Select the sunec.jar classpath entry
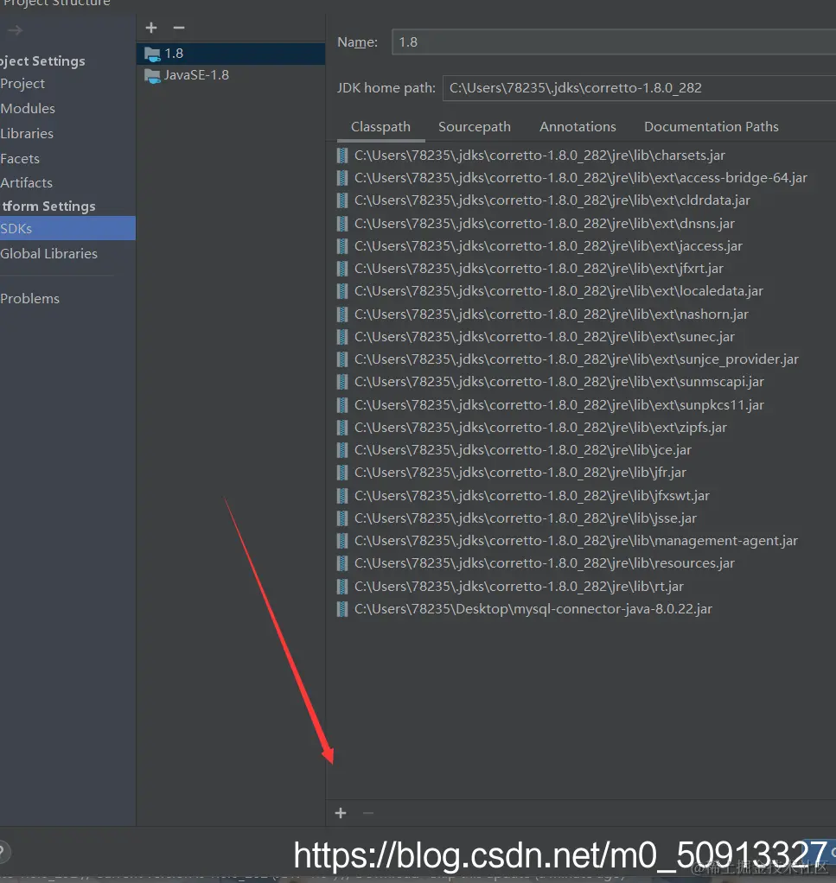 click(545, 337)
